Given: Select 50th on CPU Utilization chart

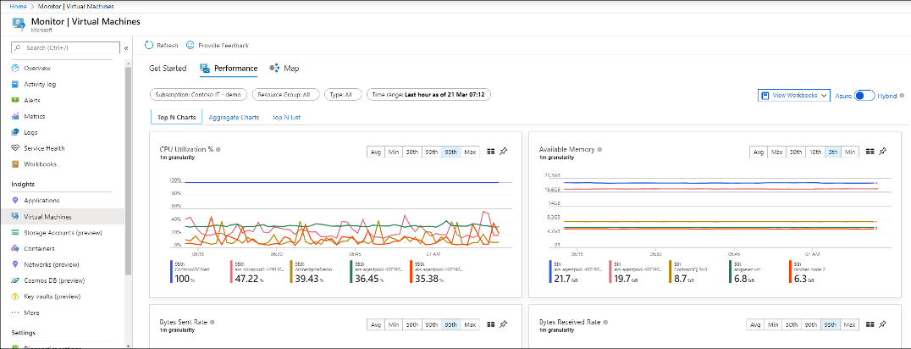Looking at the screenshot, I should (x=412, y=152).
